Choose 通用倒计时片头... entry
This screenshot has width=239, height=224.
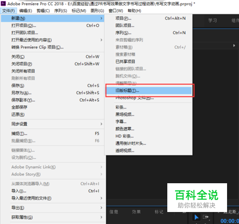coord(149,143)
